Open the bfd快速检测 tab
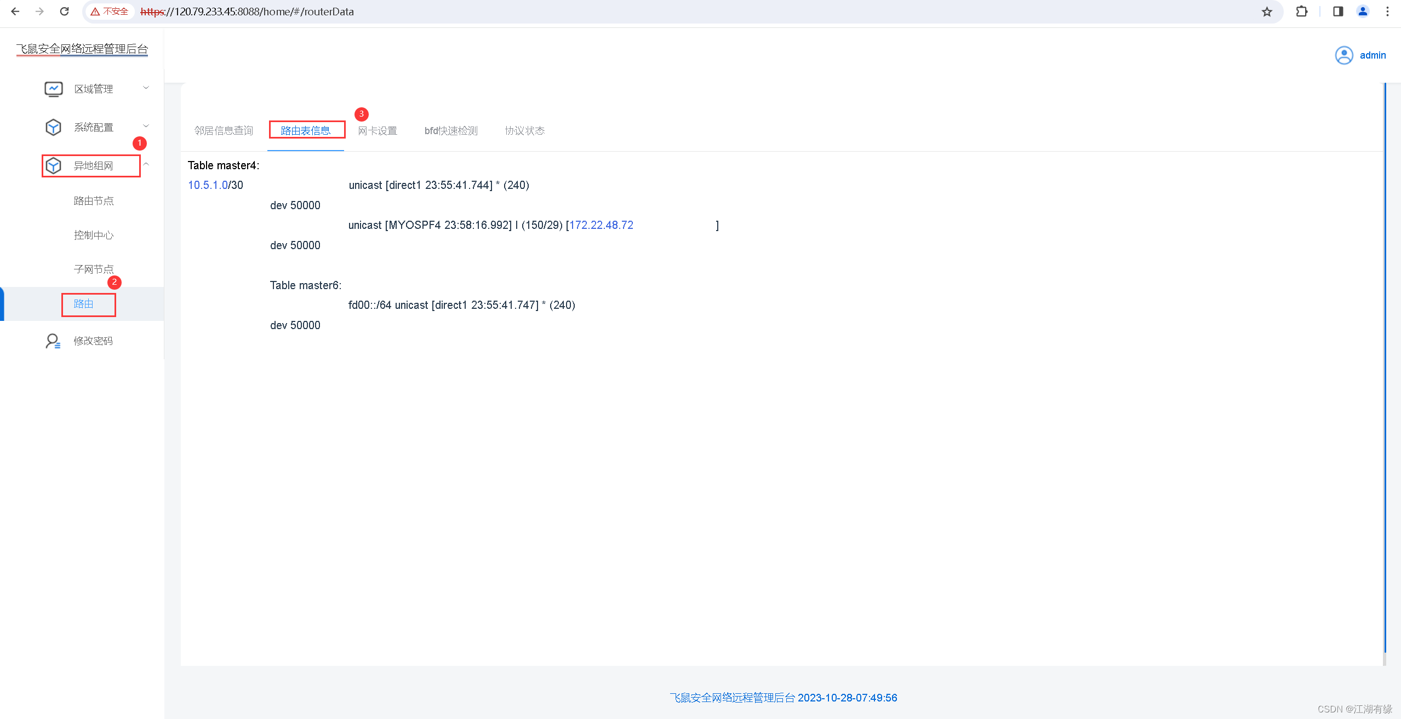 (451, 130)
